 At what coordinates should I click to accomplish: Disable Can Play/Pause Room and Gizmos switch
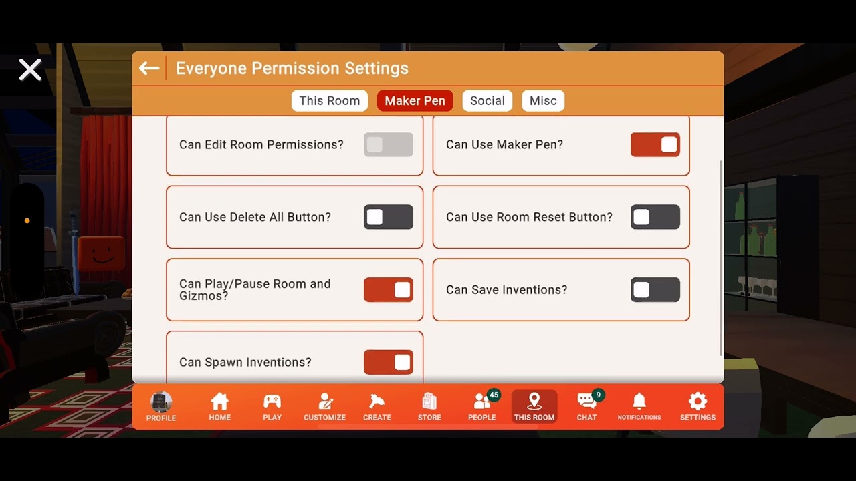coord(389,289)
